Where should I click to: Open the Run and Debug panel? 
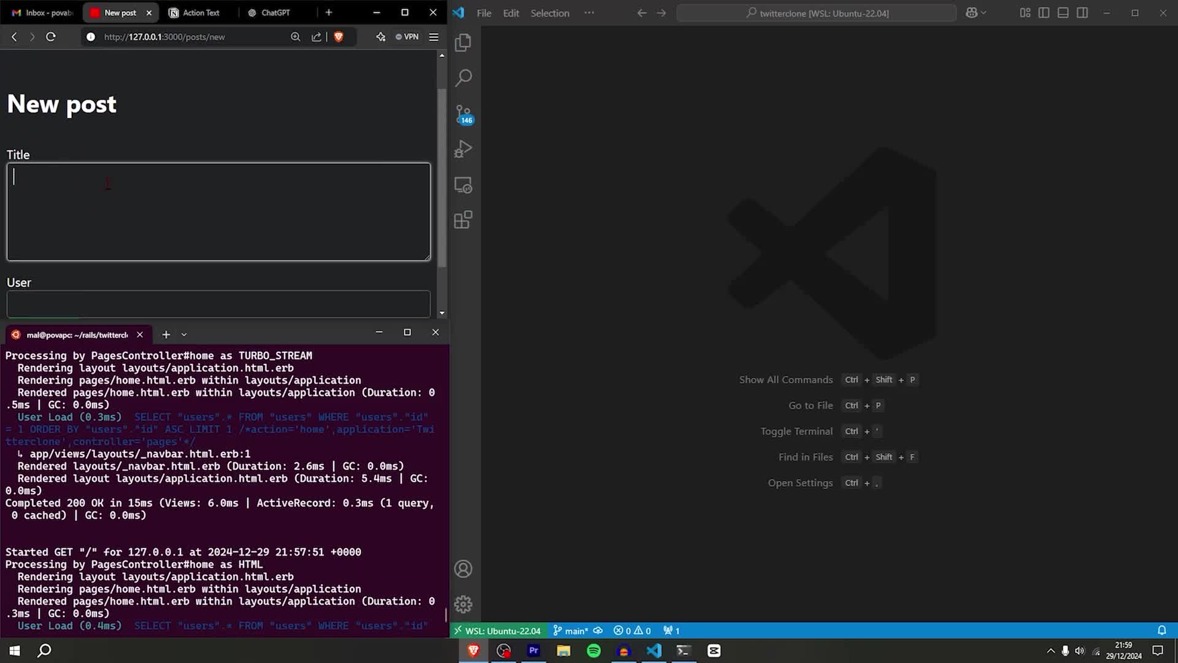[x=463, y=148]
